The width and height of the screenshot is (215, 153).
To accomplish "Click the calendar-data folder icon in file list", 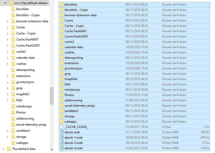I will pyautogui.click(x=62, y=47).
